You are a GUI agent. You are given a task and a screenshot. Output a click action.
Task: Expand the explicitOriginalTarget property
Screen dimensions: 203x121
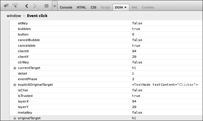click(15, 85)
